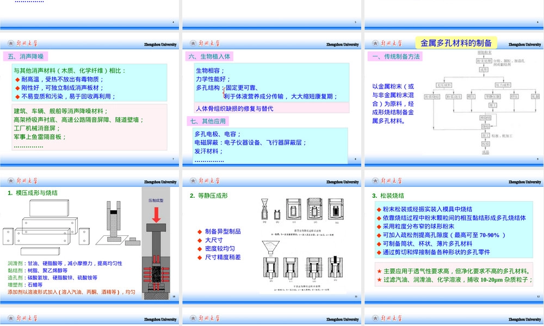Click the heading "一、传统制备方法"
Screen dimensions: 544x326
click(396, 57)
